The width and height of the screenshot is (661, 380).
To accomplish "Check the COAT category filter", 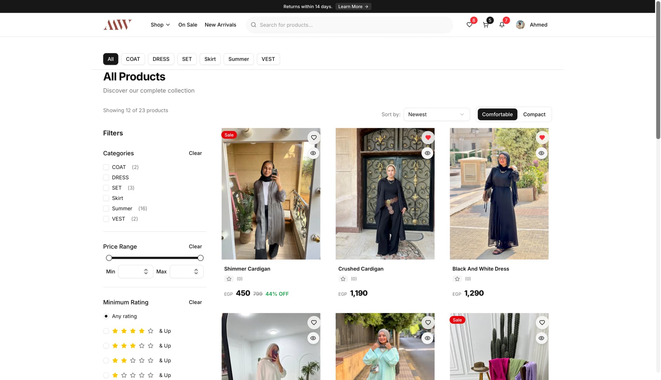I will tap(106, 167).
